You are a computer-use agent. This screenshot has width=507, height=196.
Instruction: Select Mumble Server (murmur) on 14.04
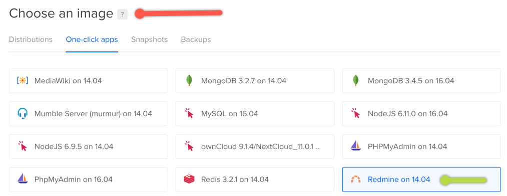(88, 114)
